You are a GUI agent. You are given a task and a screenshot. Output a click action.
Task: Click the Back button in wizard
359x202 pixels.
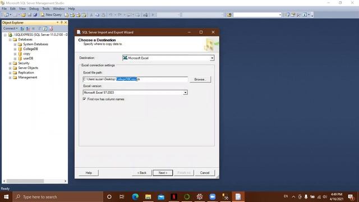coord(142,173)
